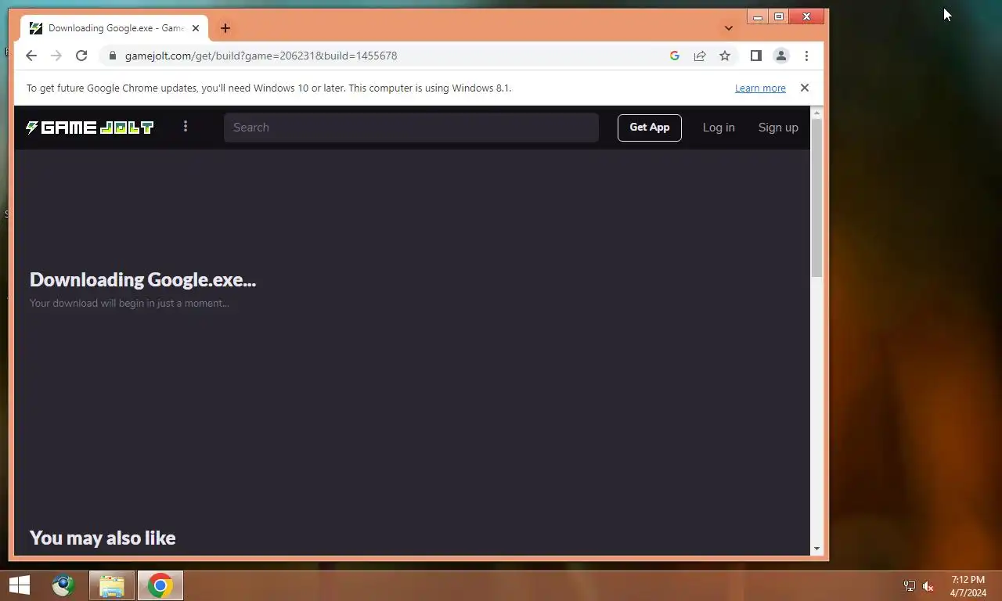
Task: Open the Windows Start button
Action: tap(19, 585)
